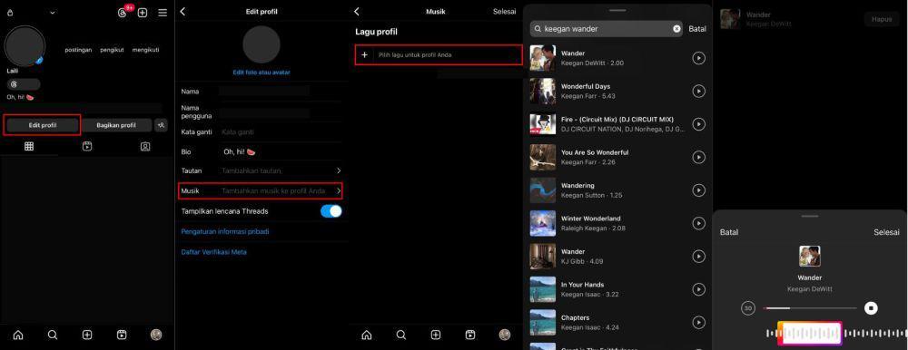The width and height of the screenshot is (908, 350).
Task: Open account switcher chevron at profile top
Action: (x=53, y=12)
